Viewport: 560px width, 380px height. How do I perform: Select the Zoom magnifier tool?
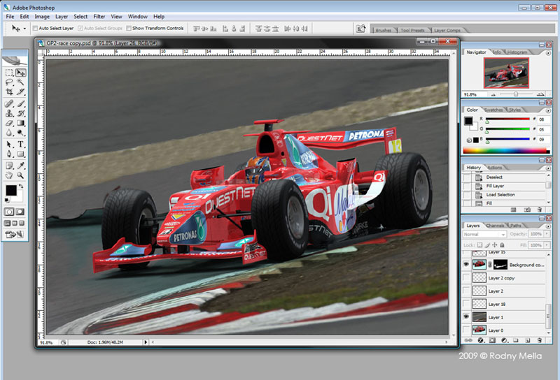tap(21, 175)
